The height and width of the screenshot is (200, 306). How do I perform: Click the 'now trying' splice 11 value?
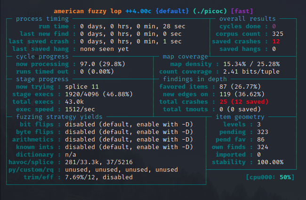point(82,87)
